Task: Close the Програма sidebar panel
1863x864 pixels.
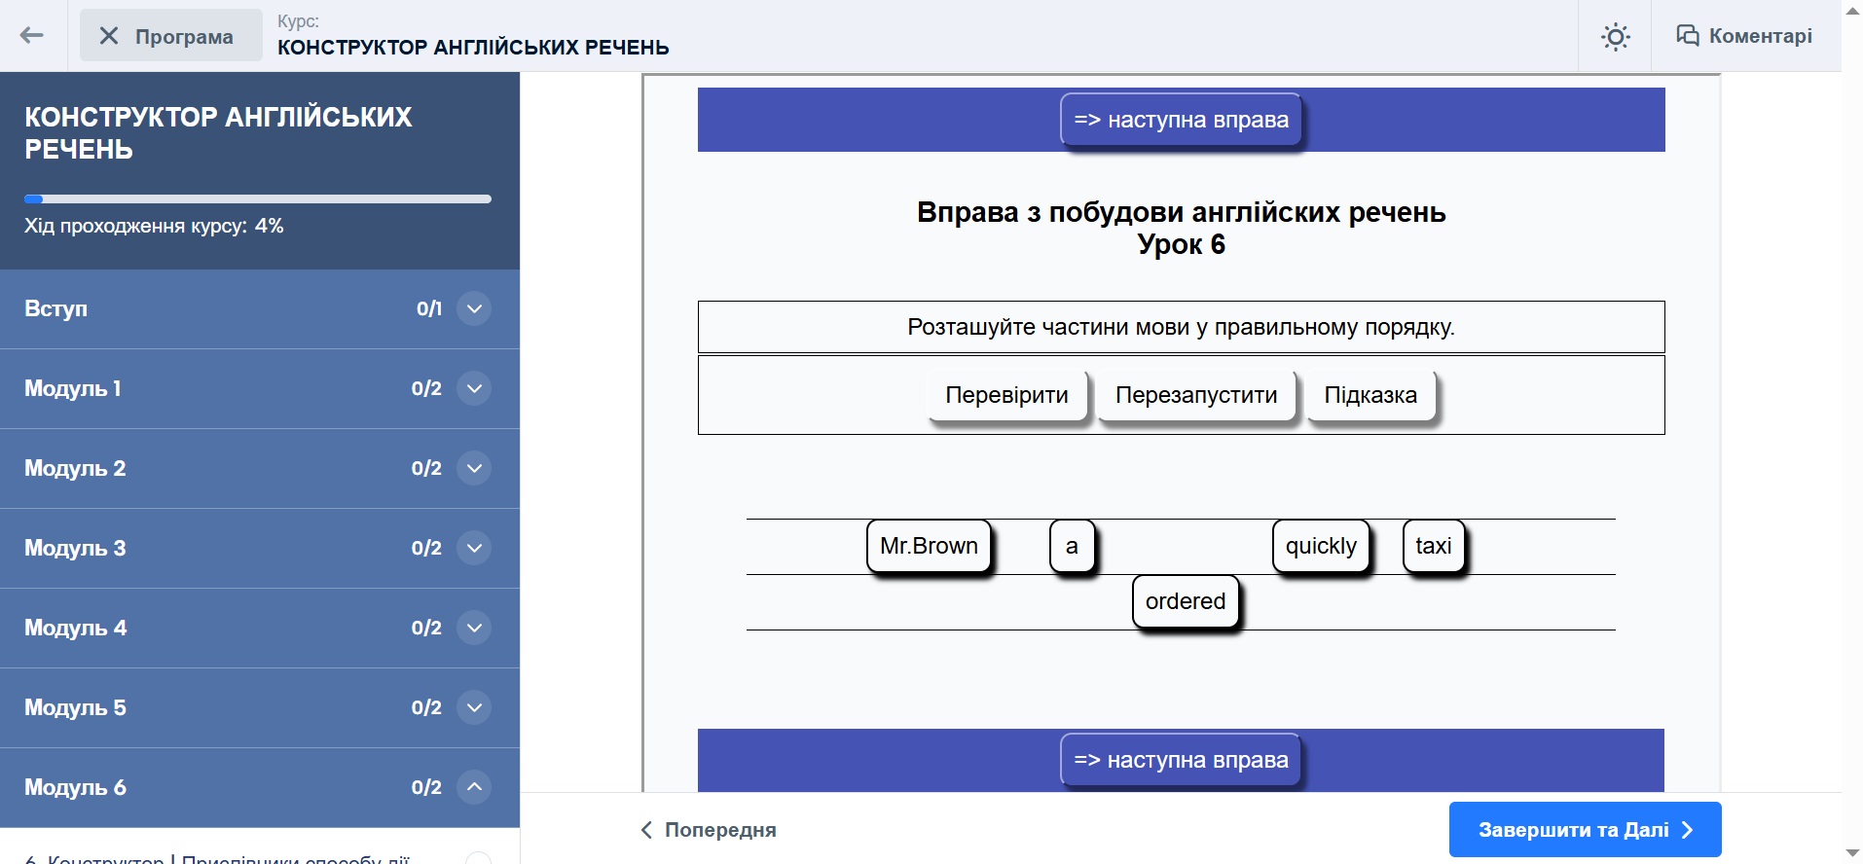Action: point(171,36)
